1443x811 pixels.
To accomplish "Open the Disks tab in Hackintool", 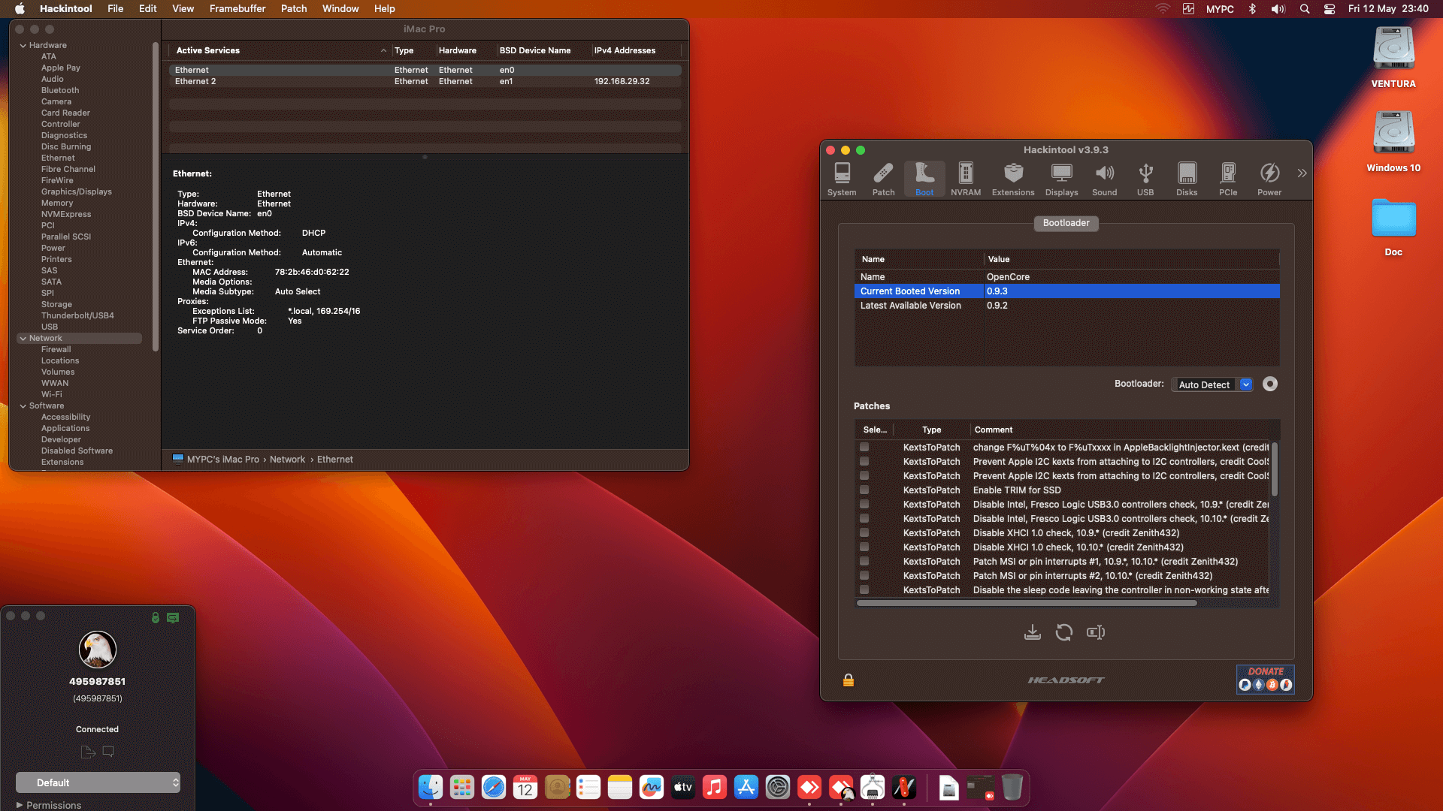I will pos(1187,179).
